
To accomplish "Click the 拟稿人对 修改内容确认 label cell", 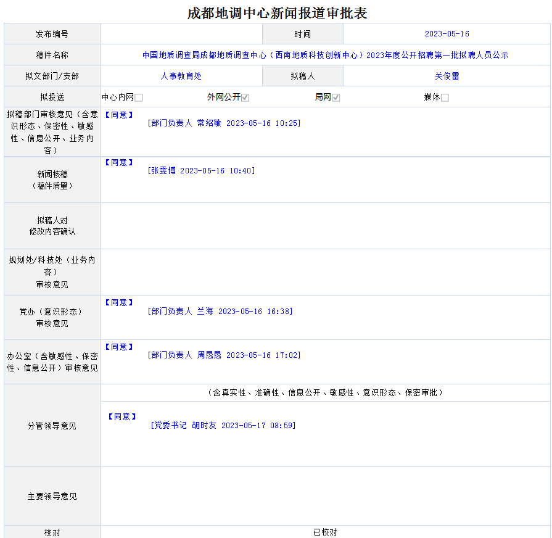I will coord(52,226).
